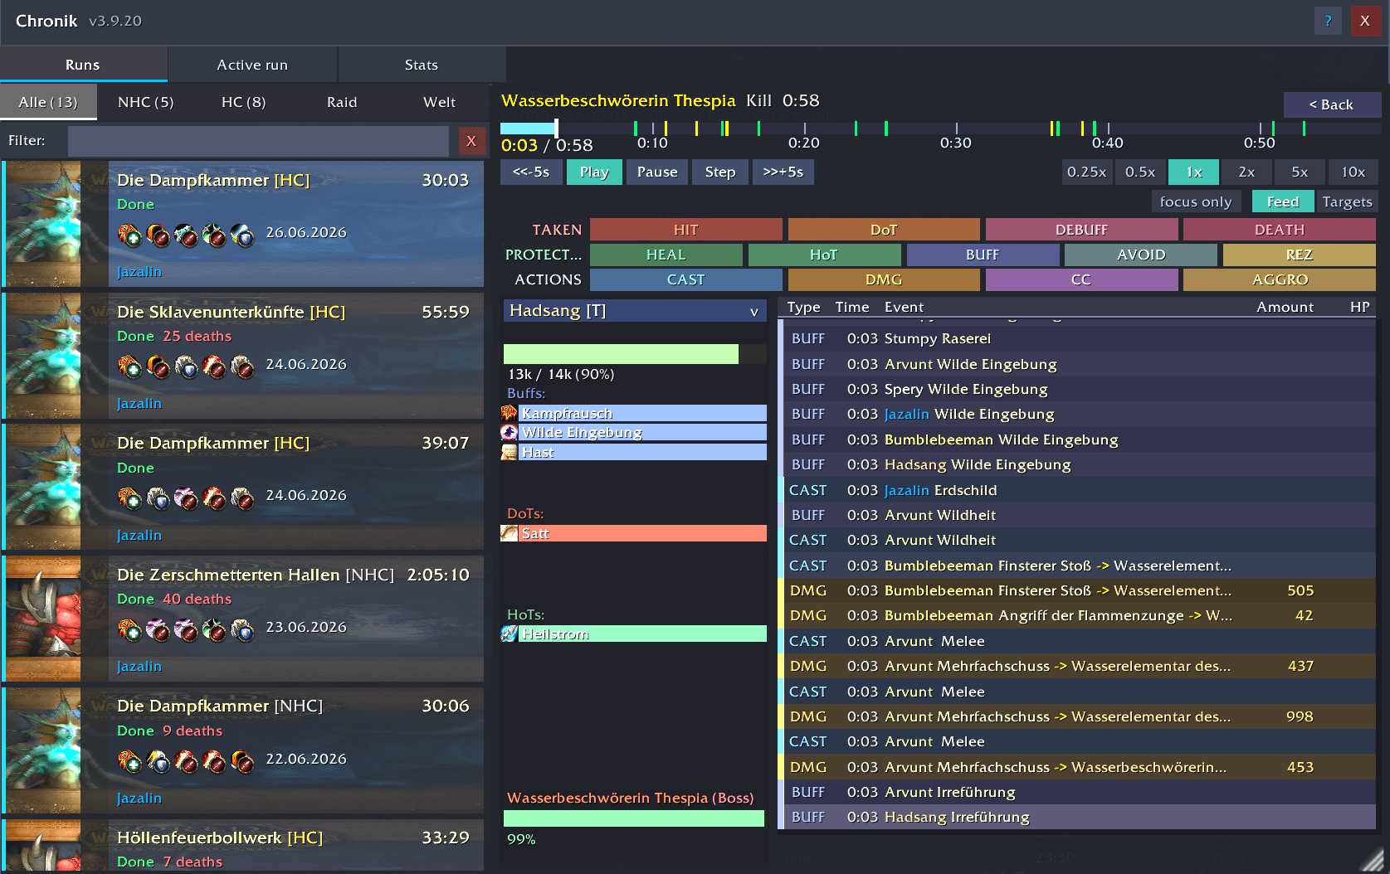Click the tank icon in the Dampfkammer NHC run
1390x874 pixels.
pyautogui.click(x=158, y=760)
